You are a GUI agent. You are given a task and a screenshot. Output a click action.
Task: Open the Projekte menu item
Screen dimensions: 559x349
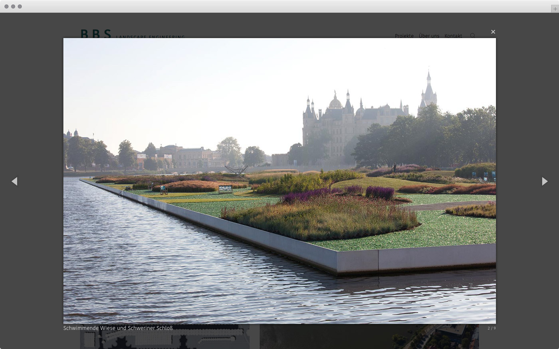coord(404,35)
